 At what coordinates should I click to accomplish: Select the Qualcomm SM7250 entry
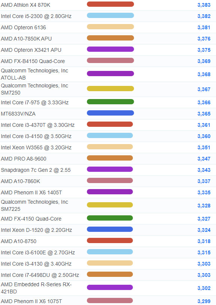click(34, 89)
